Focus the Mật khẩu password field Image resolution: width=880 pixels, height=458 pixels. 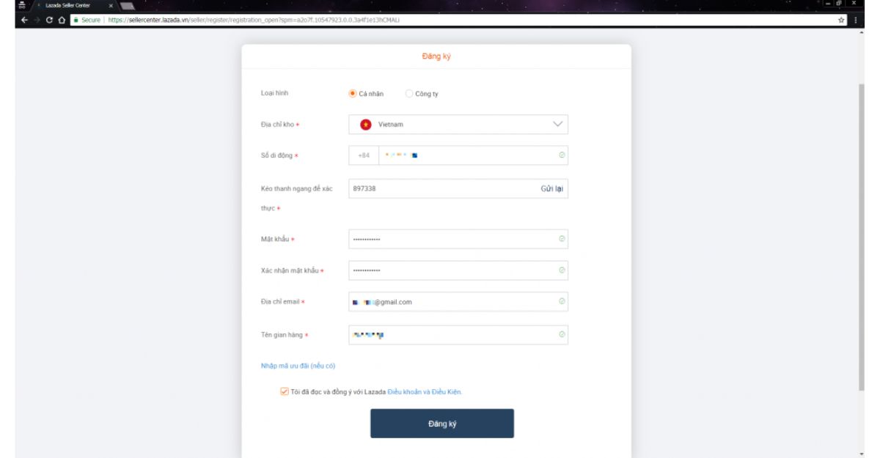[458, 239]
